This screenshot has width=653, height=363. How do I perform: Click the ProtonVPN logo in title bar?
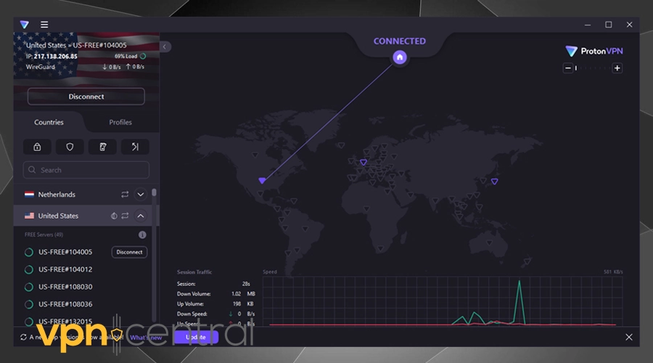(25, 25)
